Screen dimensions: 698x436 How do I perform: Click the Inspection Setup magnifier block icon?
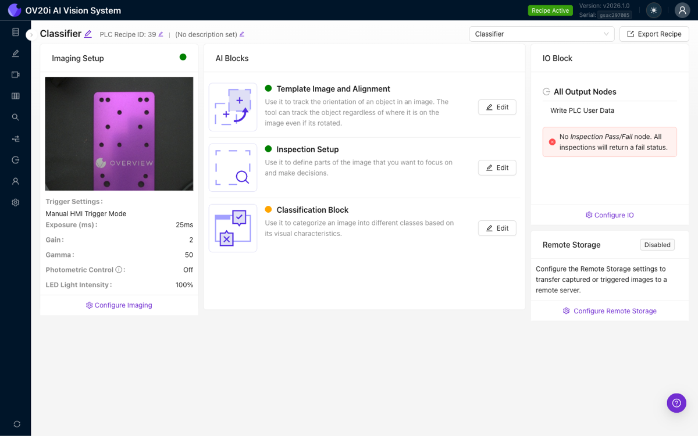tap(233, 167)
